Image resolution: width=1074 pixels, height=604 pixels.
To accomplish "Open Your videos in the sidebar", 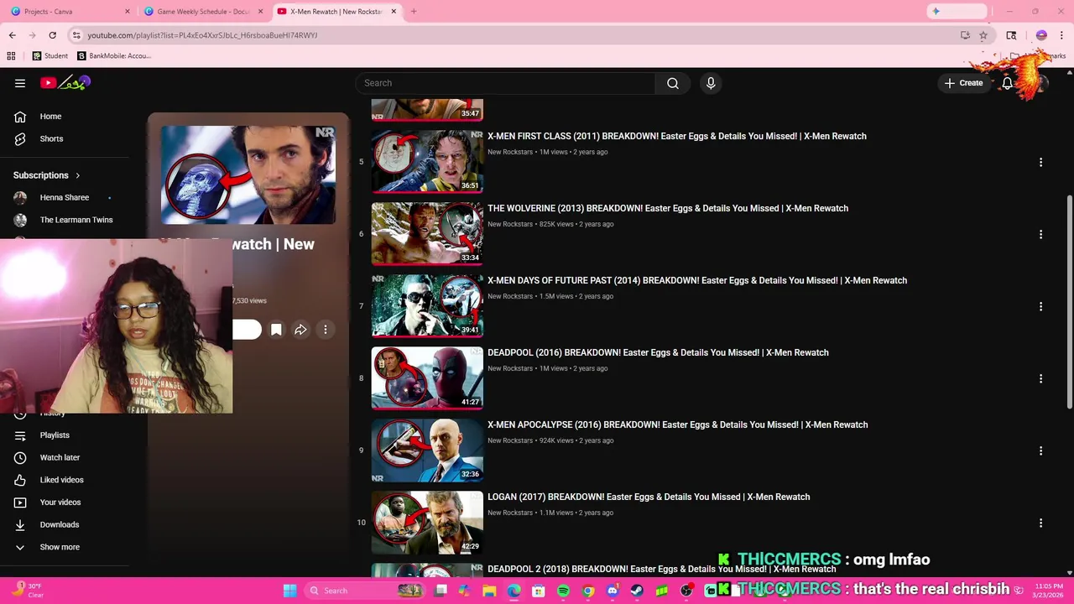I will pyautogui.click(x=60, y=502).
